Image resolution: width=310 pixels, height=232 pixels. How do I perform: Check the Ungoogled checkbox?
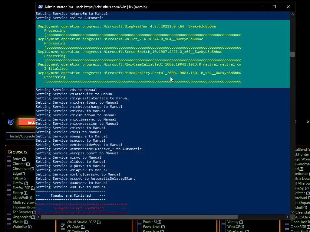tap(9, 217)
